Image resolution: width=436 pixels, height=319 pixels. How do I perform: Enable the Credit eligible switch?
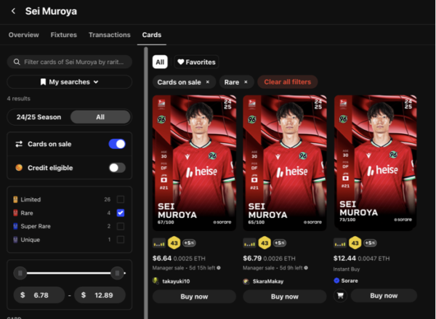pos(117,167)
